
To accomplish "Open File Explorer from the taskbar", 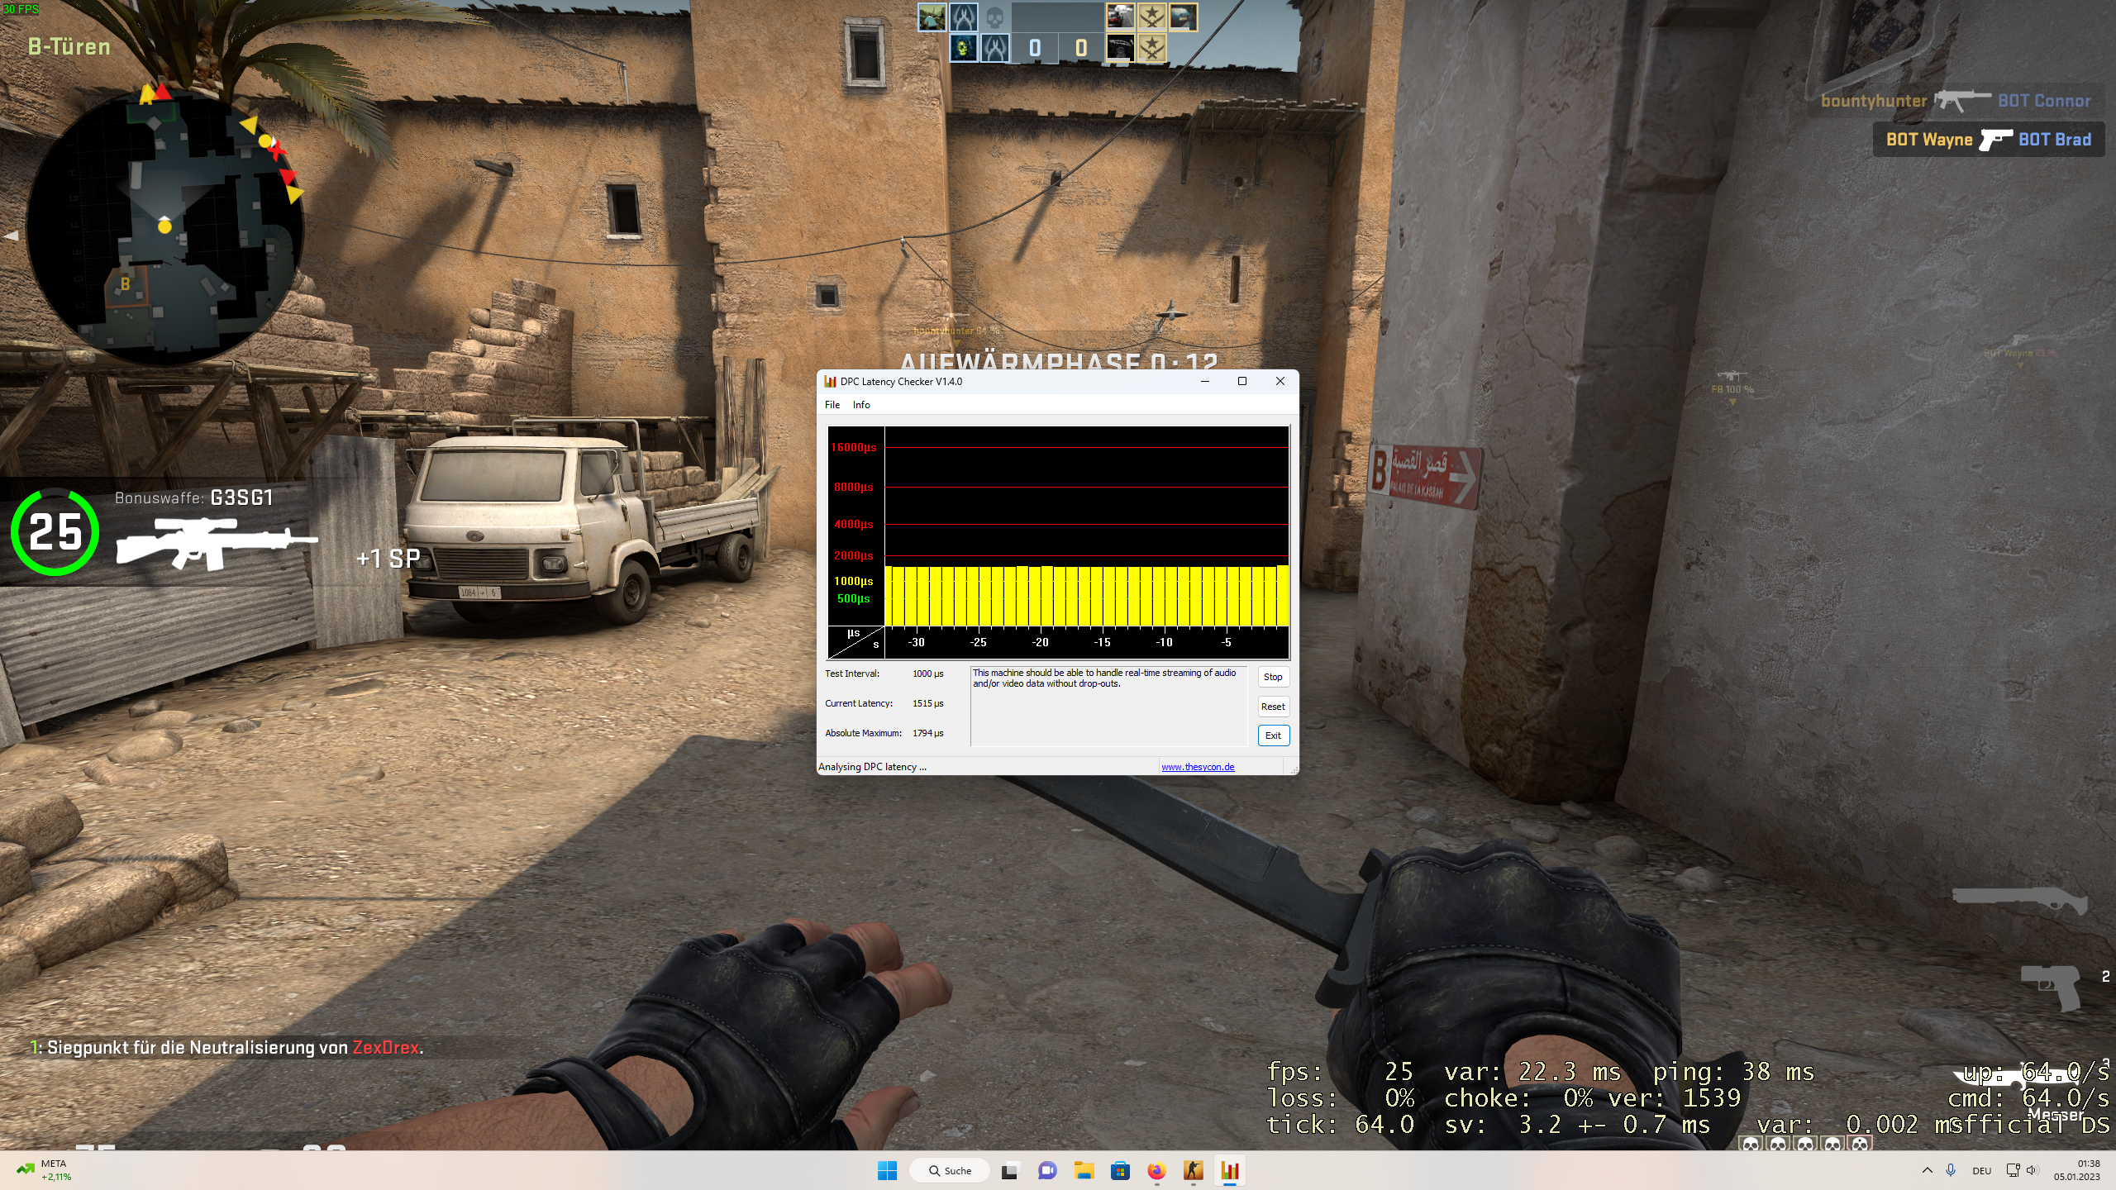I will pyautogui.click(x=1084, y=1170).
